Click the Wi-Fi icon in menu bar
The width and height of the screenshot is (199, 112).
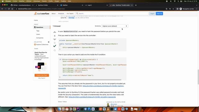[175, 1]
